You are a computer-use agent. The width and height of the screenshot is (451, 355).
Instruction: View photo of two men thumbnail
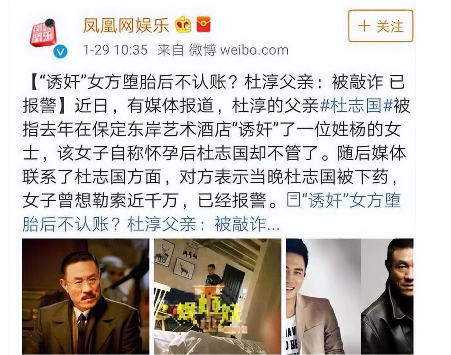pos(349,297)
